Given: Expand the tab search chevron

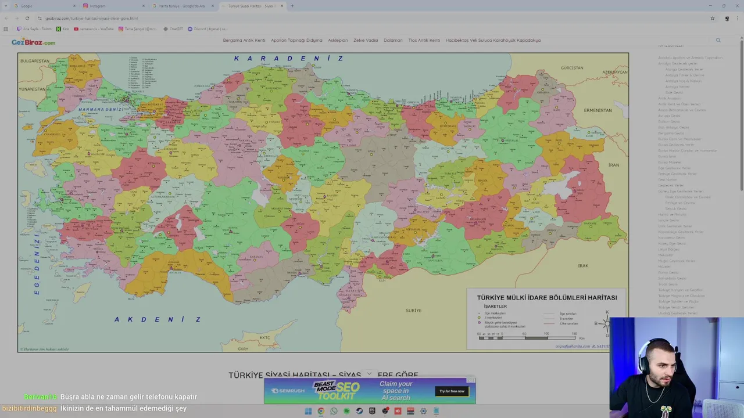Looking at the screenshot, I should click(6, 6).
